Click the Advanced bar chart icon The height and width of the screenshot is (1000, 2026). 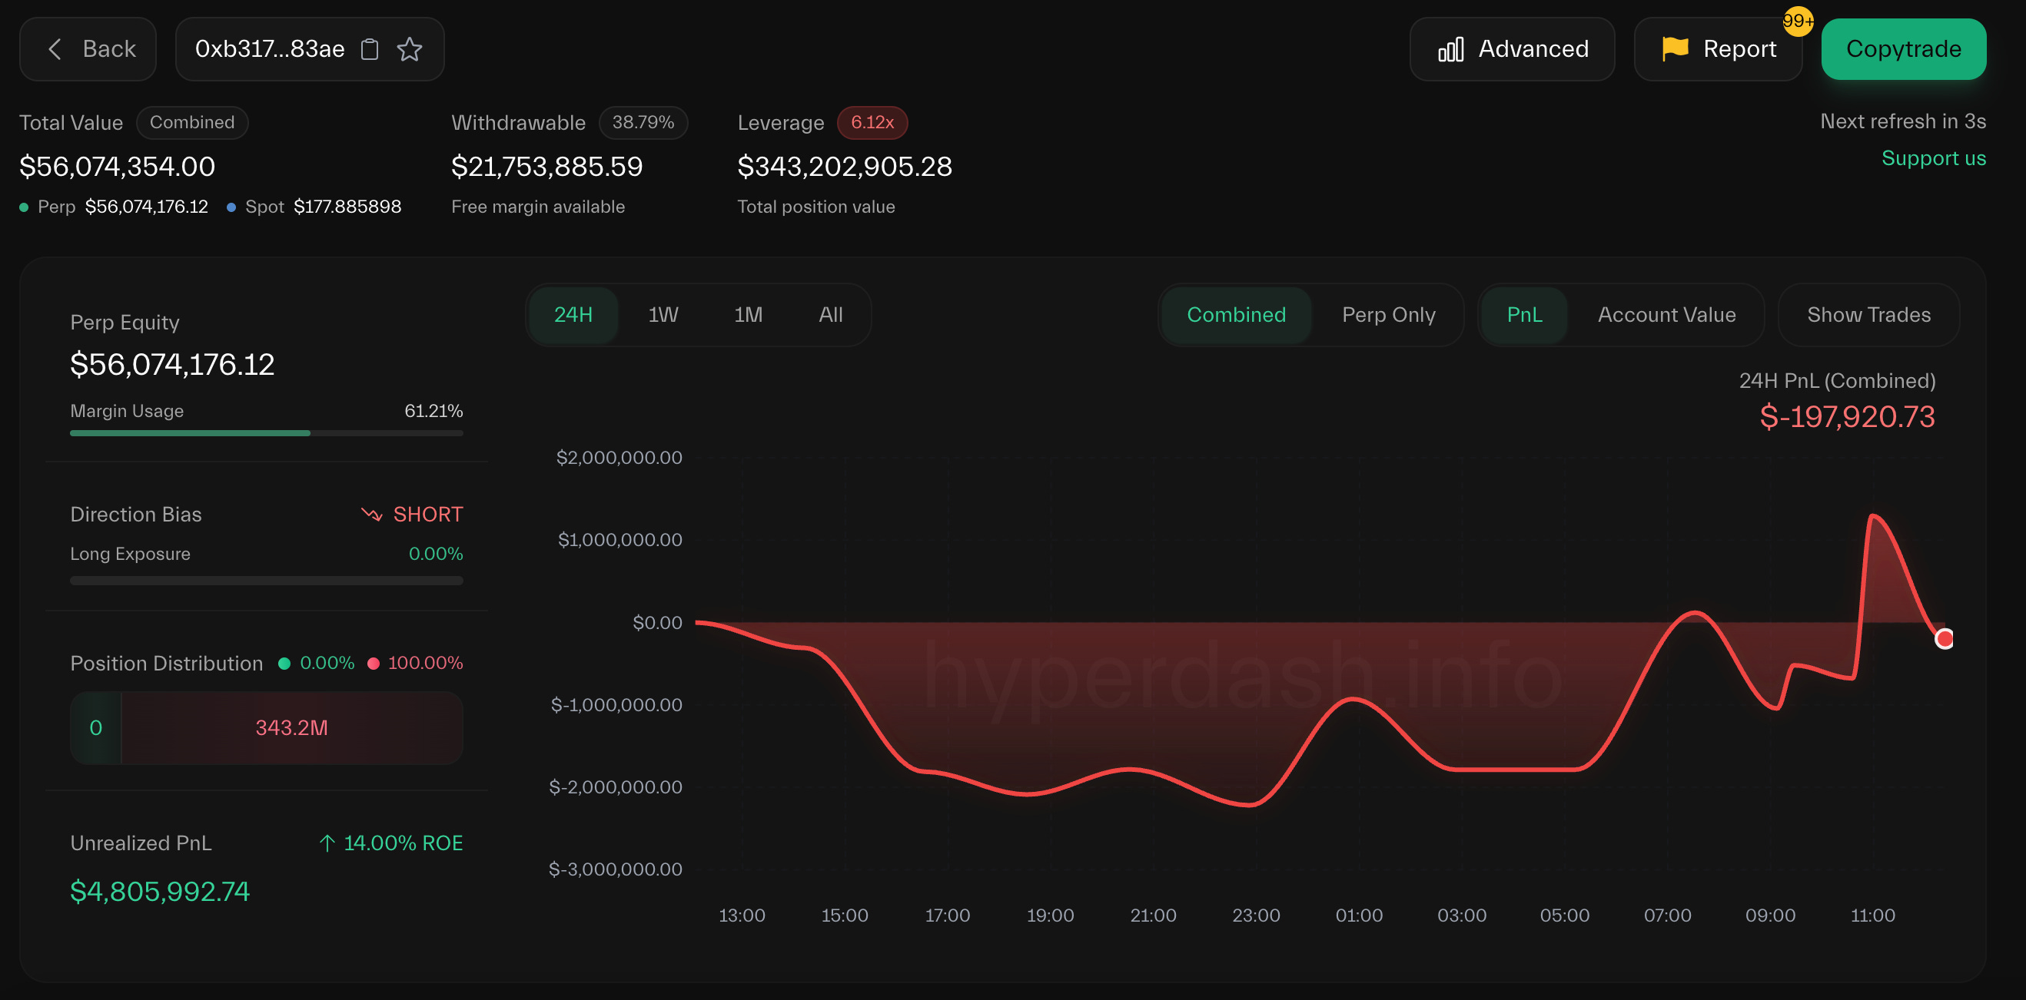point(1450,49)
